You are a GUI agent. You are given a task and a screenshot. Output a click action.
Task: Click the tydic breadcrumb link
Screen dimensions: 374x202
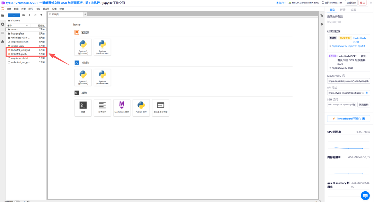[x=10, y=3]
